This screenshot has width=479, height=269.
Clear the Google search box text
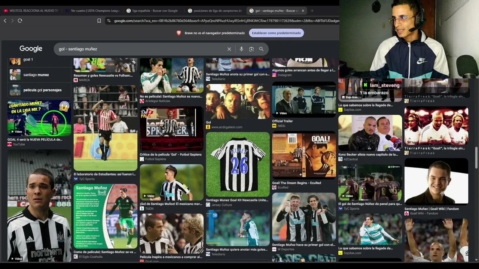pyautogui.click(x=229, y=49)
